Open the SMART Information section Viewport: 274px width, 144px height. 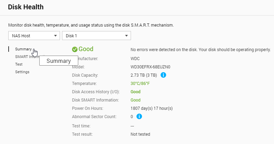coord(24,57)
